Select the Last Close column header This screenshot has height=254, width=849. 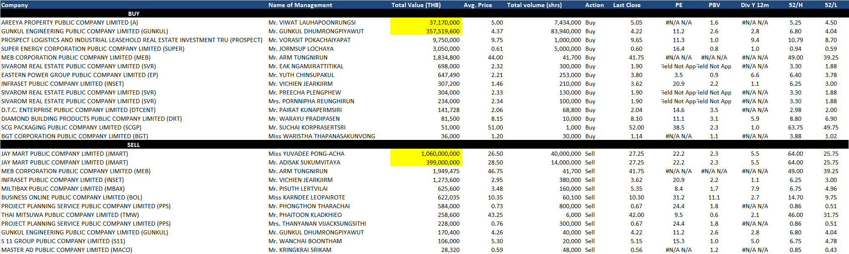(x=627, y=5)
